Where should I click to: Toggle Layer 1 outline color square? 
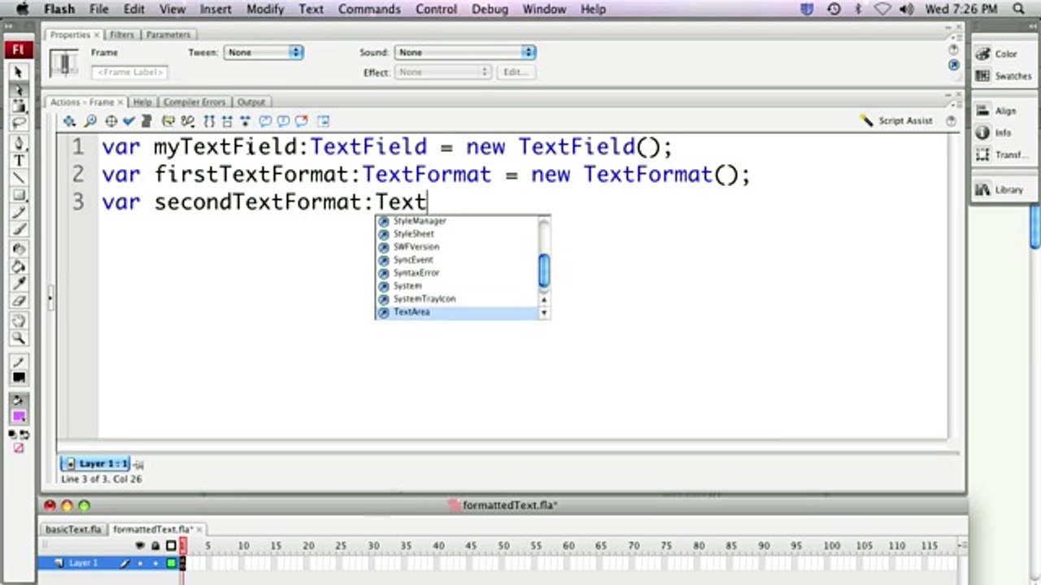click(x=171, y=562)
